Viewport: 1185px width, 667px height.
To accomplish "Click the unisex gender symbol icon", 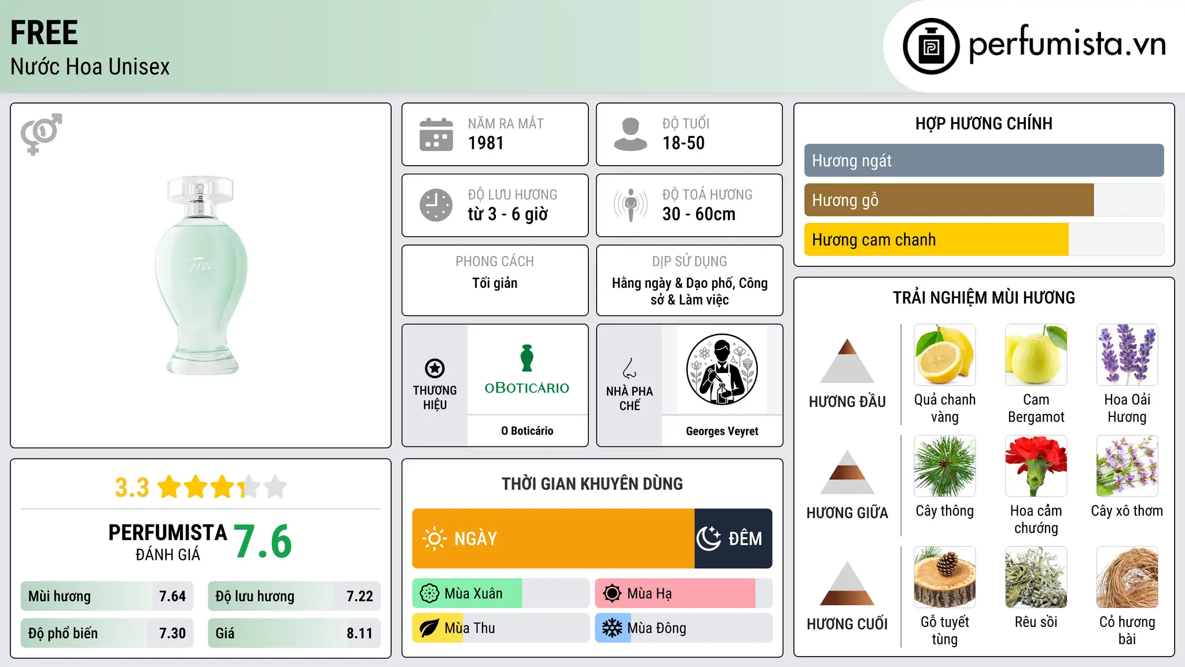I will [x=41, y=134].
